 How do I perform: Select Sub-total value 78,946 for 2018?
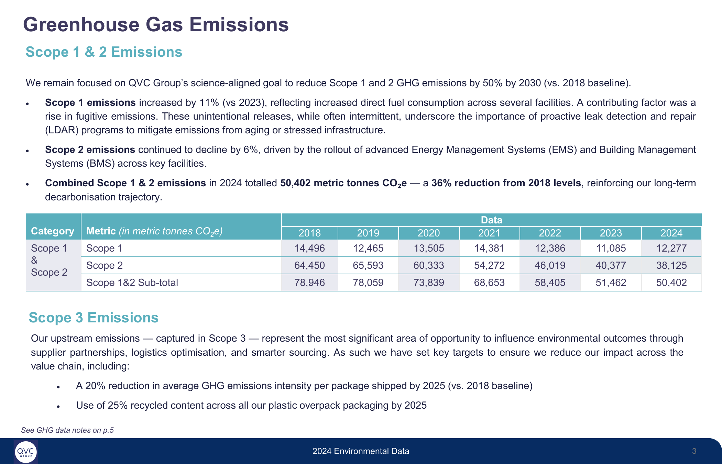pyautogui.click(x=309, y=283)
